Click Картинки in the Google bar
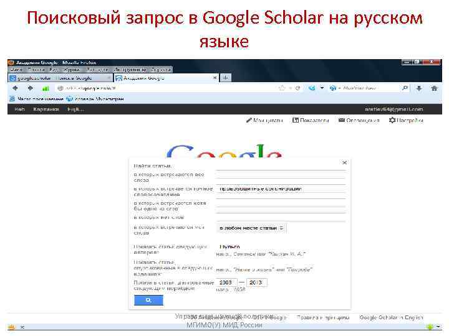449x336 pixels. 46,109
